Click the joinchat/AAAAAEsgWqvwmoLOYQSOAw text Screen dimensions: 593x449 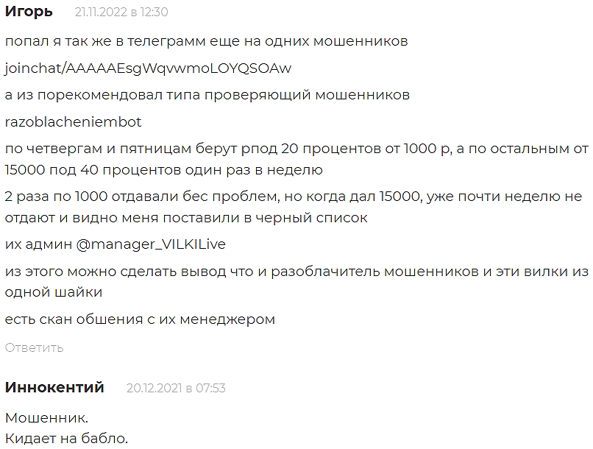[x=148, y=68]
